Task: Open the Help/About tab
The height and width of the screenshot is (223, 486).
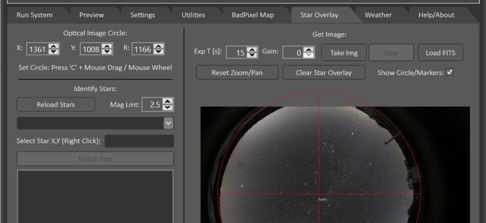Action: point(436,15)
